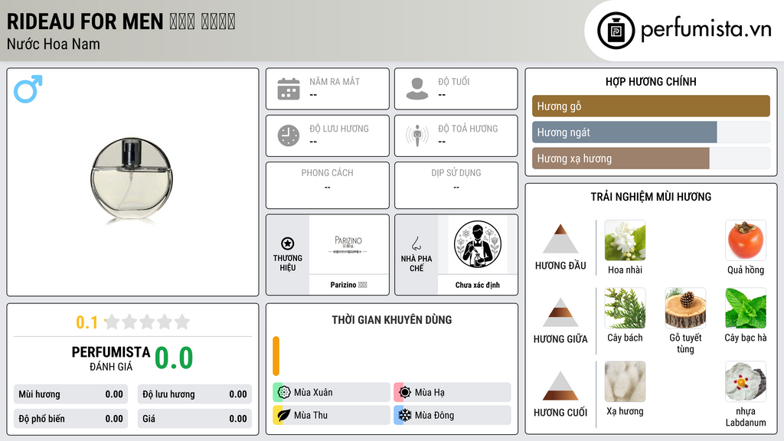The width and height of the screenshot is (784, 441).
Task: Click the star rating row next to 0.1
Action: click(148, 322)
